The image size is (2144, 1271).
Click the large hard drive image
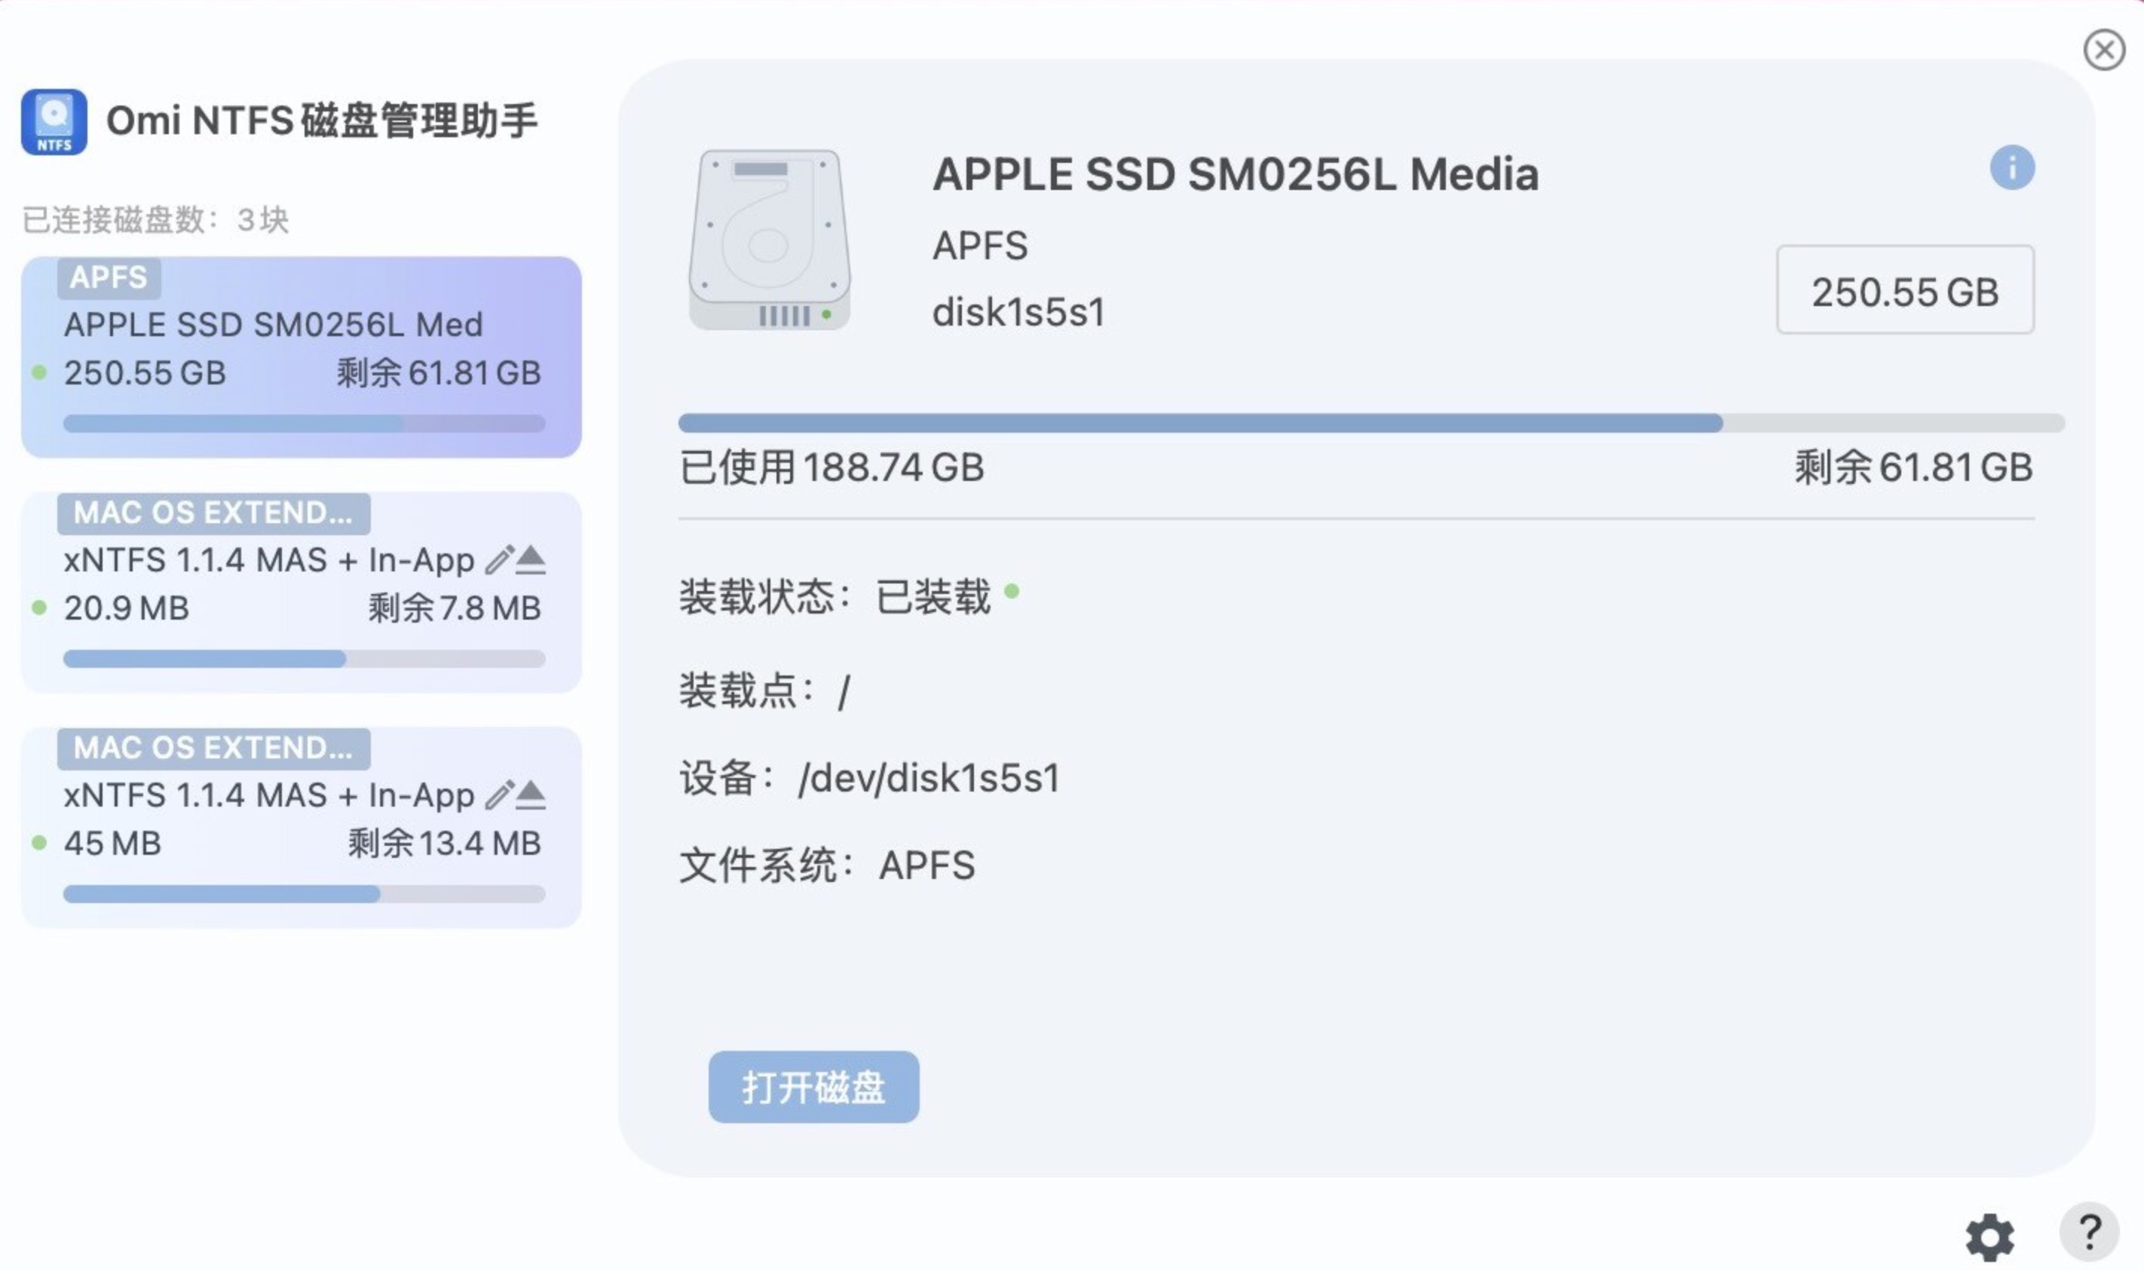[769, 240]
